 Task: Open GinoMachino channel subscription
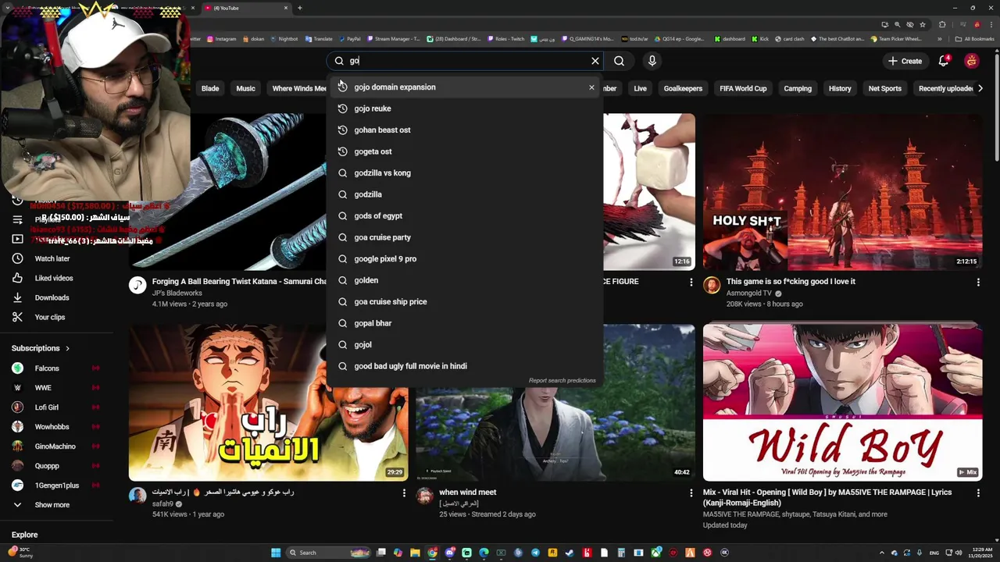55,446
